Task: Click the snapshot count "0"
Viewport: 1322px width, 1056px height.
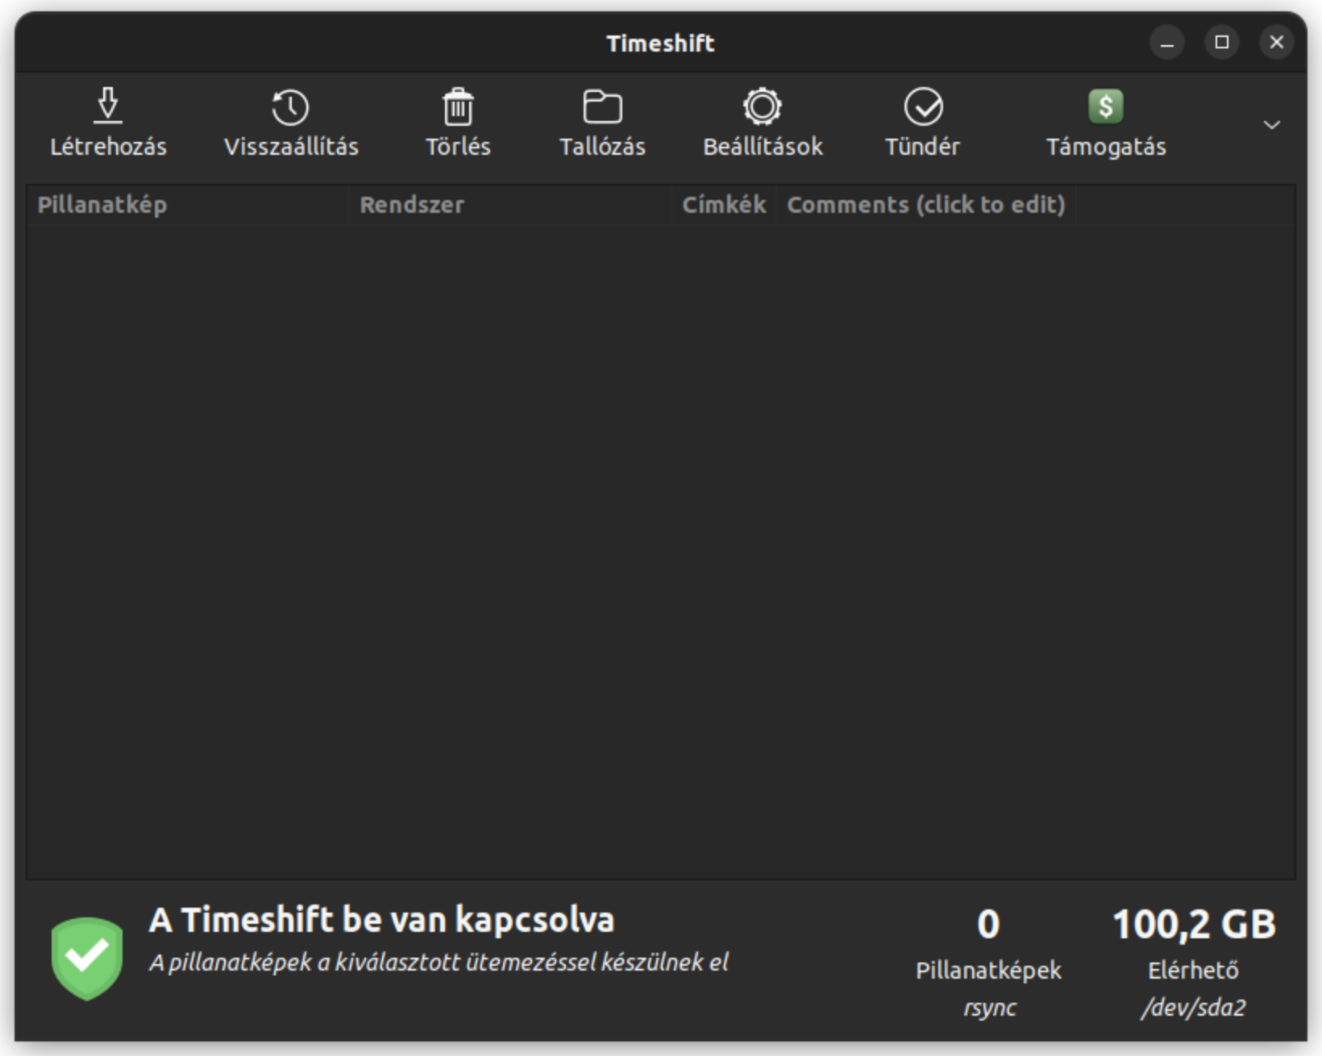Action: click(988, 924)
